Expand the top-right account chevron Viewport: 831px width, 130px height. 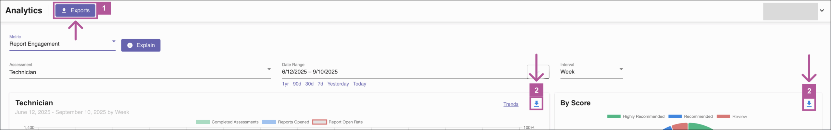click(822, 10)
